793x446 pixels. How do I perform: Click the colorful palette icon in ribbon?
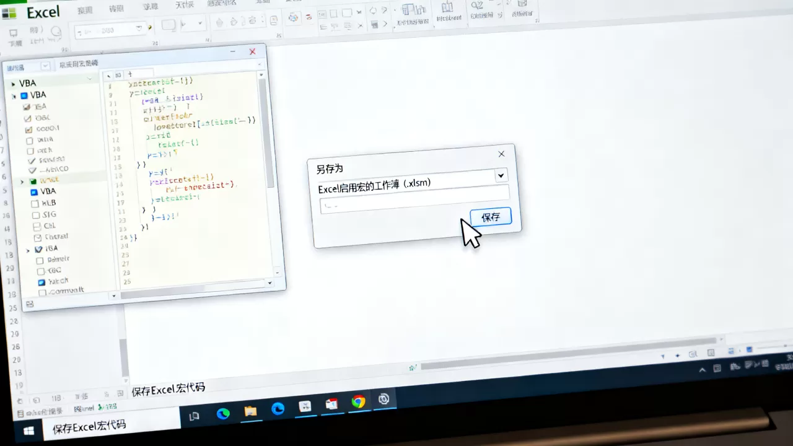pyautogui.click(x=294, y=18)
